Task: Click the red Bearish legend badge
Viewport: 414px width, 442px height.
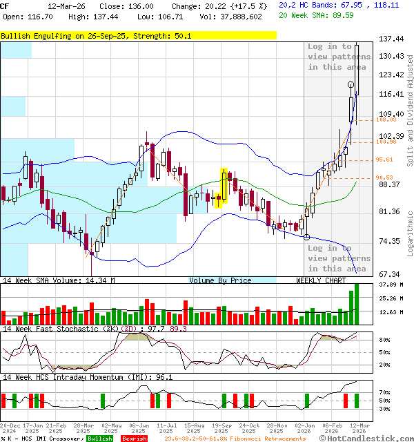Action: tap(134, 439)
